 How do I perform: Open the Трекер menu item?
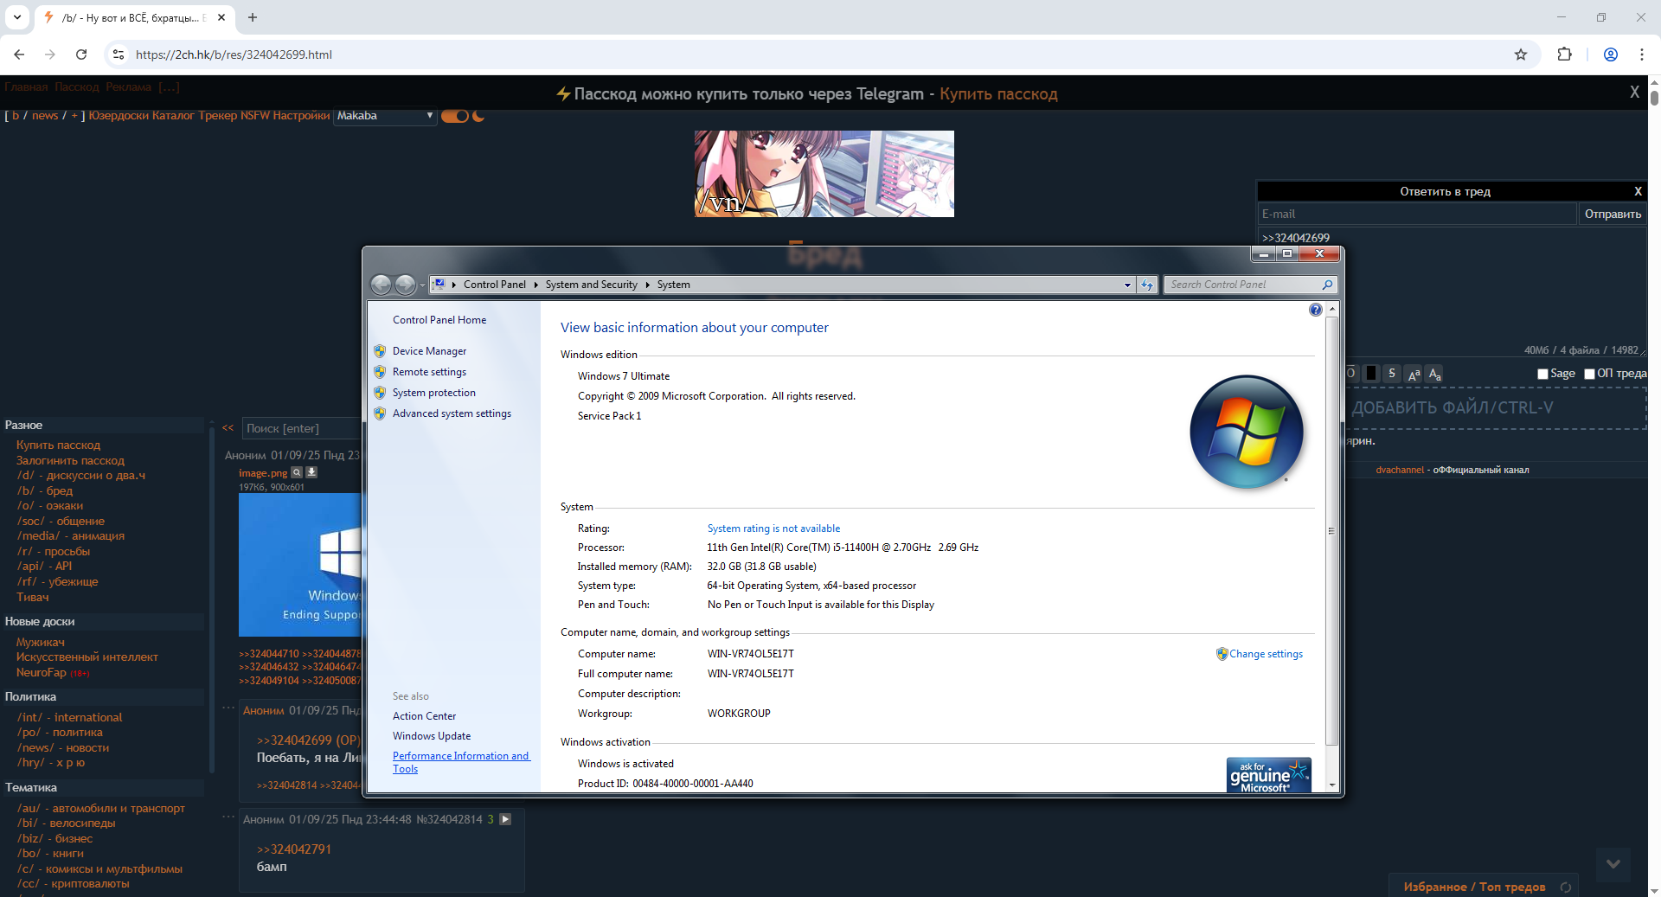[x=217, y=116]
